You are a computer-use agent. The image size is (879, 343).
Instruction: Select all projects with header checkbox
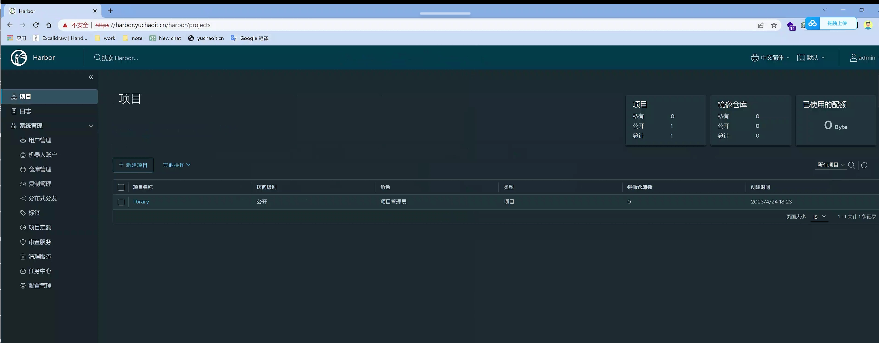(121, 187)
